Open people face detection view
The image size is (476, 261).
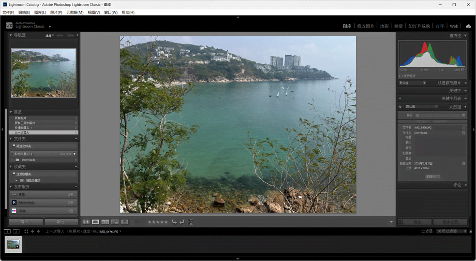click(x=124, y=222)
